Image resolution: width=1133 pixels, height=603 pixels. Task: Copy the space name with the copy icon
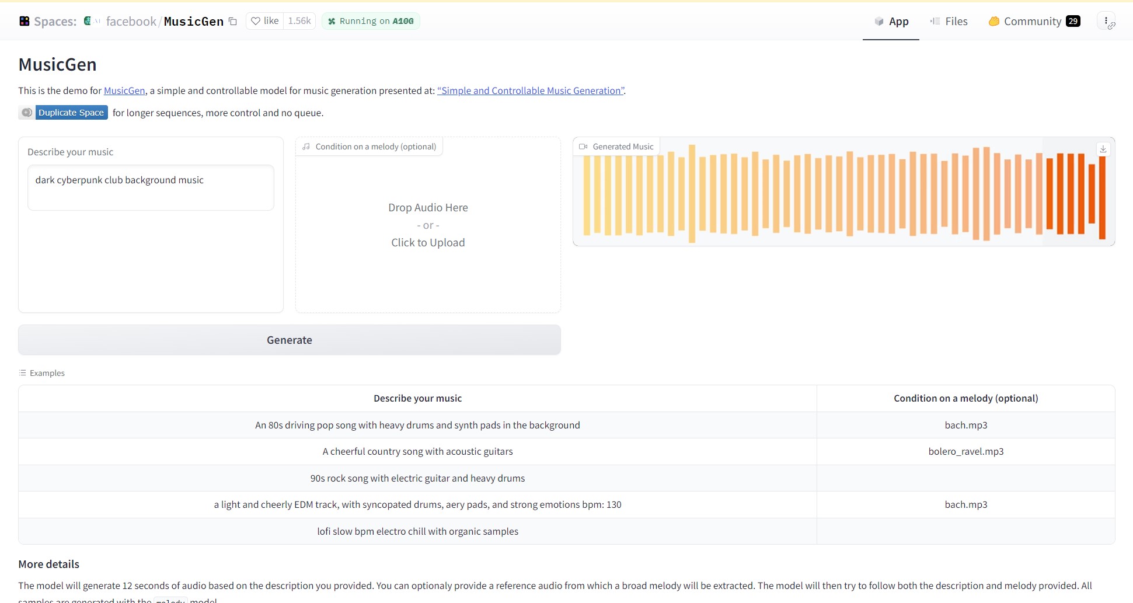coord(232,22)
